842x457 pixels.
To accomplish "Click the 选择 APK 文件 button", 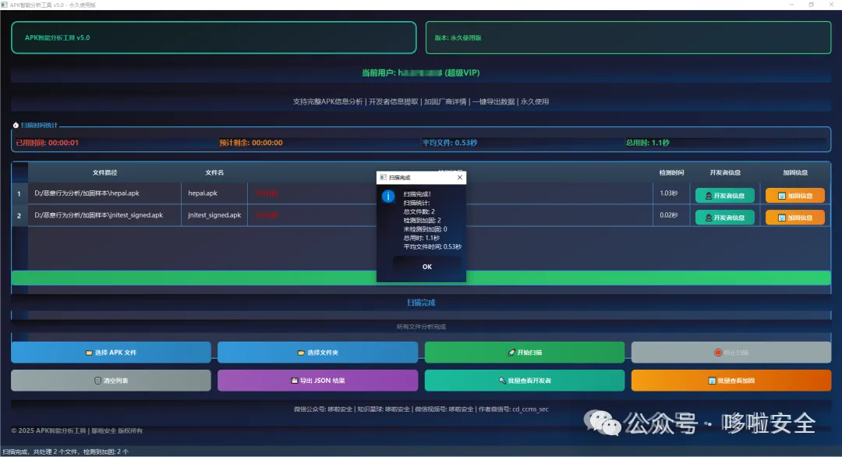I will click(111, 352).
